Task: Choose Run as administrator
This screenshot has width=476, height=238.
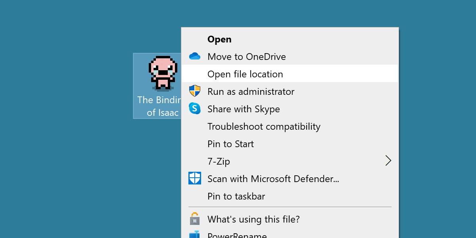Action: tap(290, 91)
